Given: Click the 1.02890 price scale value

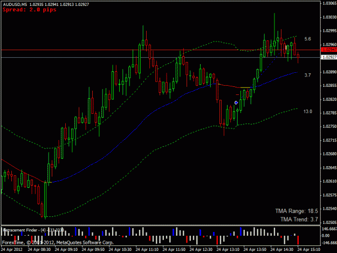Looking at the screenshot, I should click(329, 72).
